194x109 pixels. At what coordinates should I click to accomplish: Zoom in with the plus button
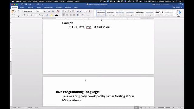coord(173,108)
